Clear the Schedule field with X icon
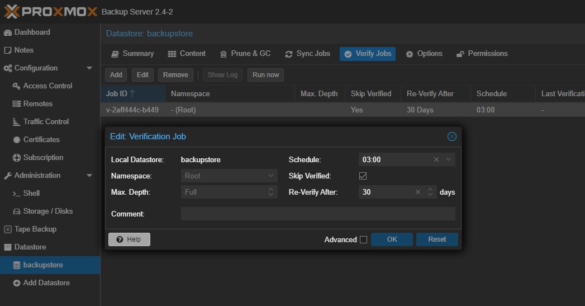The height and width of the screenshot is (306, 585). click(x=436, y=160)
